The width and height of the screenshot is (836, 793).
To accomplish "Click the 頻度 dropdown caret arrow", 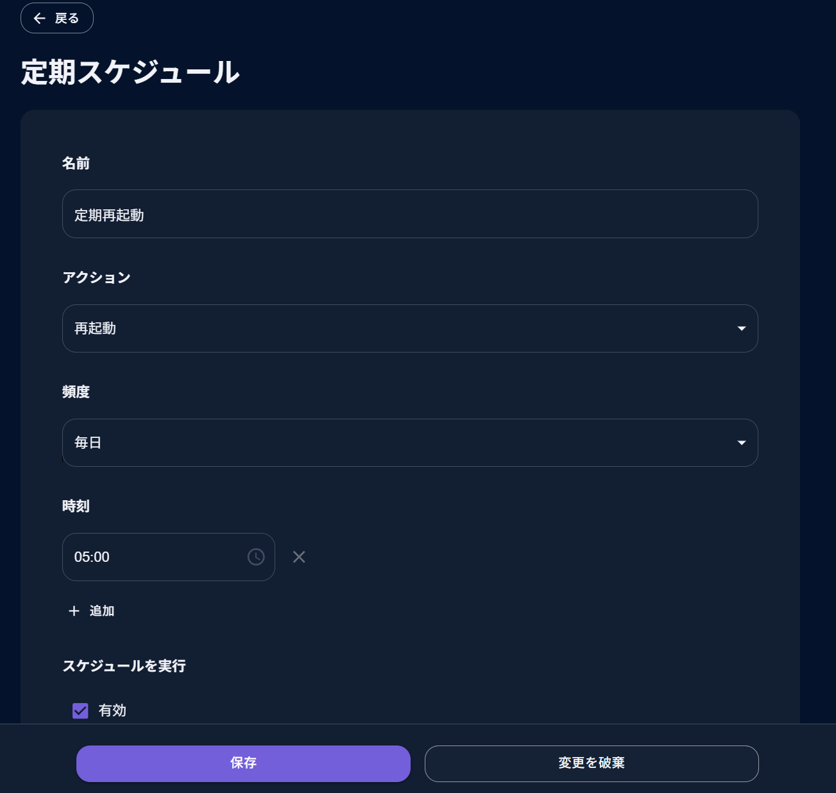I will click(x=742, y=442).
